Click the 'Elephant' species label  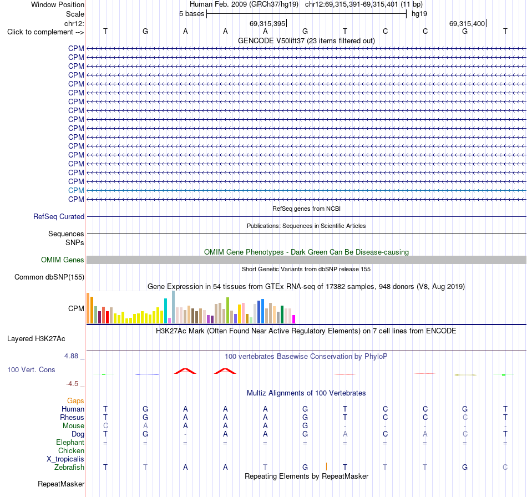70,443
